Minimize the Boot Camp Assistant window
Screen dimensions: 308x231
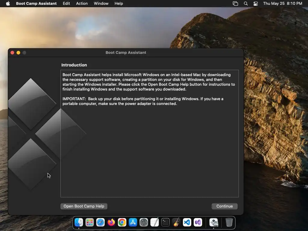coord(18,53)
